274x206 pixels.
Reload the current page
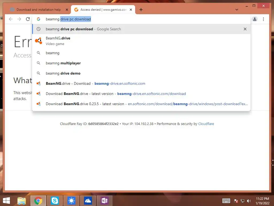28,19
